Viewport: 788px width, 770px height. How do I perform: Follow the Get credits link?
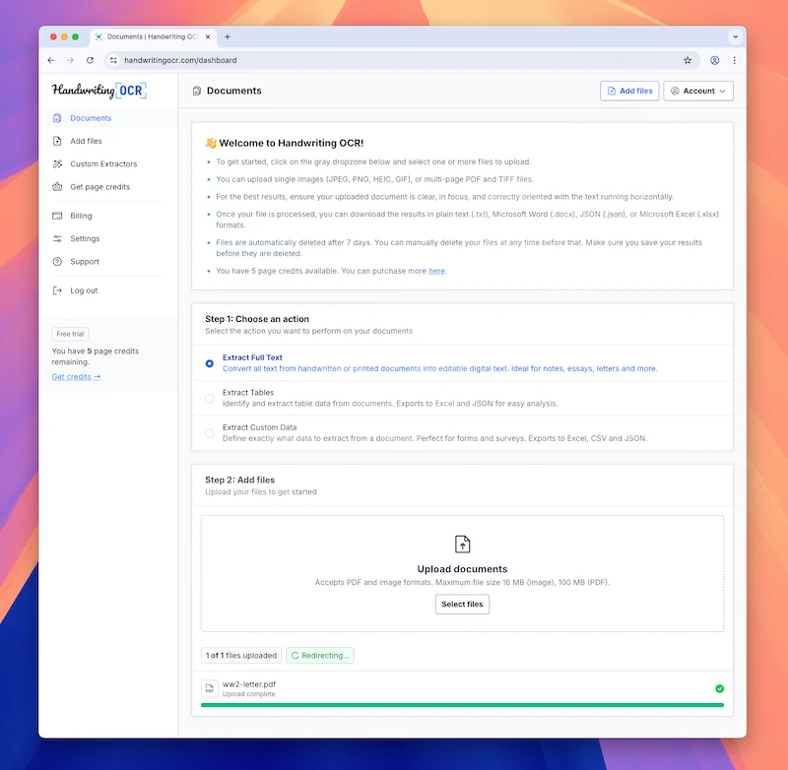(76, 377)
